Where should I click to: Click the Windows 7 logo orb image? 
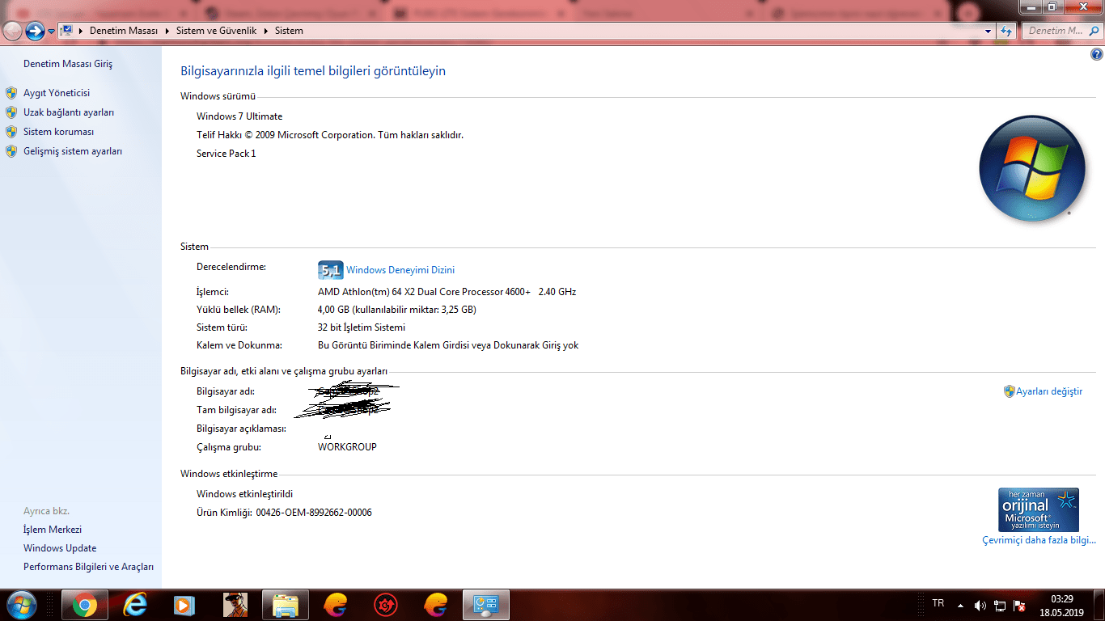pos(1031,169)
